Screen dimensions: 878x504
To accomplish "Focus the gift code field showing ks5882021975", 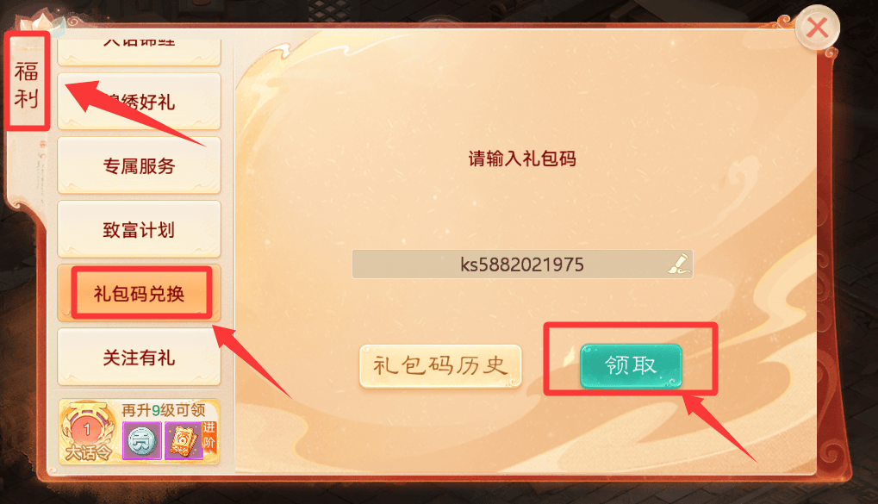I will pyautogui.click(x=522, y=264).
